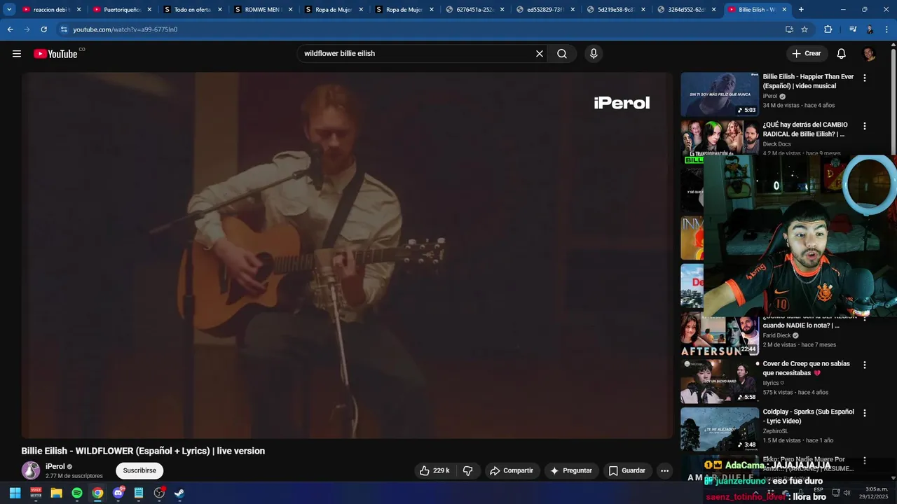Open OBS Studio from the taskbar

click(159, 493)
